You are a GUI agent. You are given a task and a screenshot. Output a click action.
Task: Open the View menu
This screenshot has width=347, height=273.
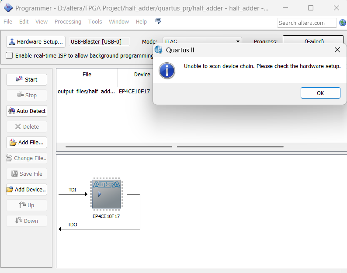(42, 22)
